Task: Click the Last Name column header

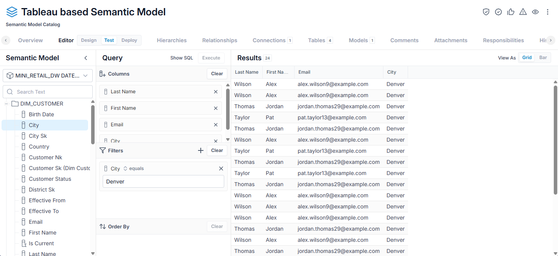Action: [x=247, y=72]
